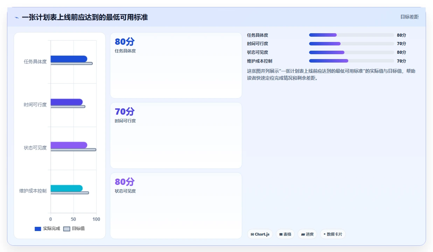
Task: Click the 任务具体度 label in progress list
Action: pyautogui.click(x=258, y=35)
